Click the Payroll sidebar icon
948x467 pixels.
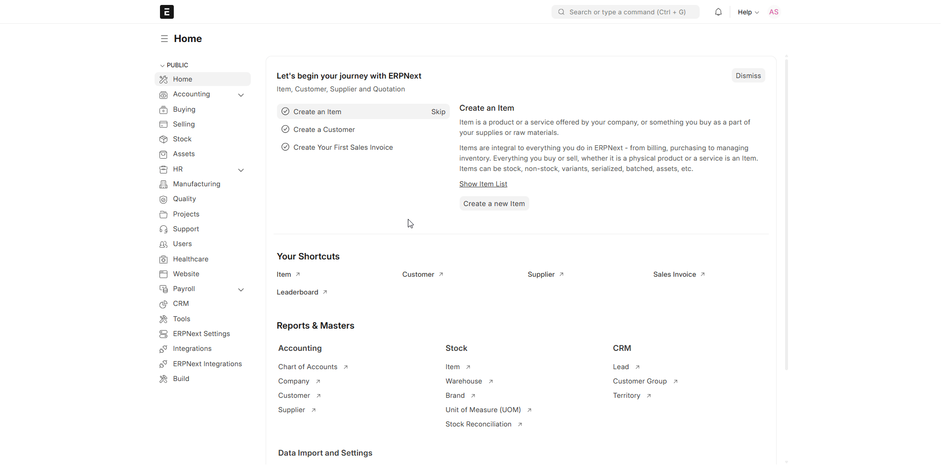163,289
